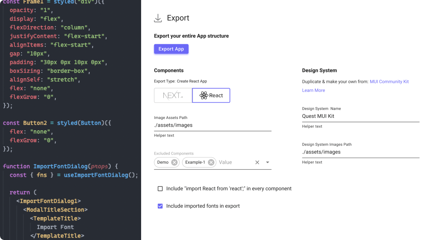Open the MUI Community Kit link
The image size is (429, 240).
(x=389, y=82)
